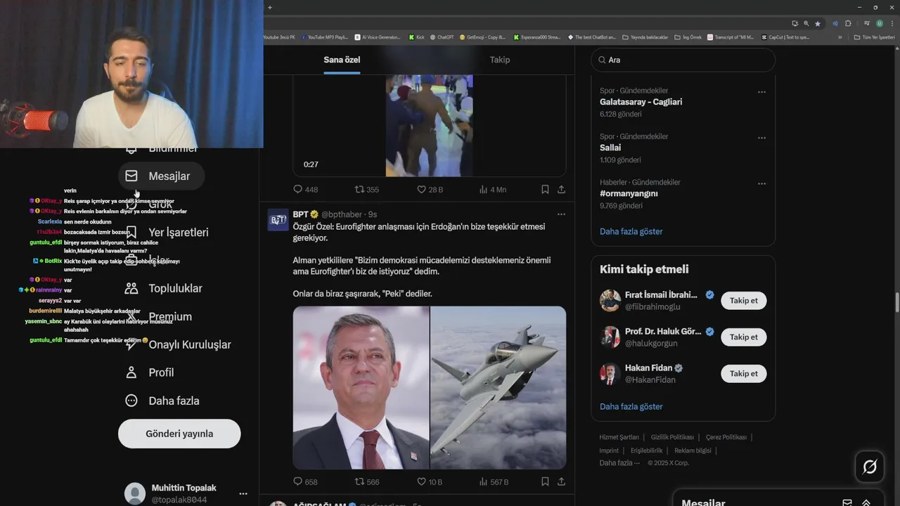Viewport: 900px width, 506px height.
Task: Open options for #ormanyangını trend
Action: [x=761, y=183]
